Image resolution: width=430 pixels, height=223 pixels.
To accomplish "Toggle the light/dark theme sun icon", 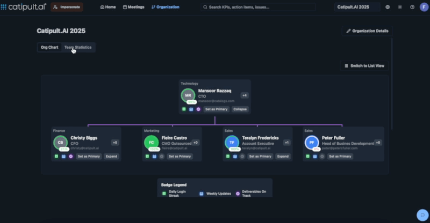I will pos(400,7).
